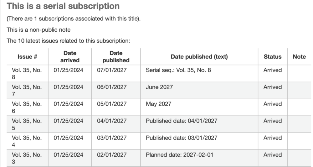This screenshot has width=313, height=167.
Task: Click the 'Date published' column header
Action: 116,57
